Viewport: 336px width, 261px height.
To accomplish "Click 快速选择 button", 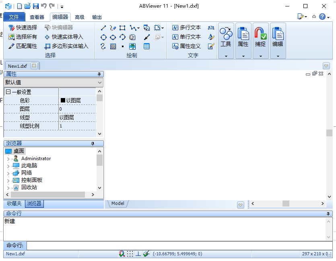I will point(23,27).
